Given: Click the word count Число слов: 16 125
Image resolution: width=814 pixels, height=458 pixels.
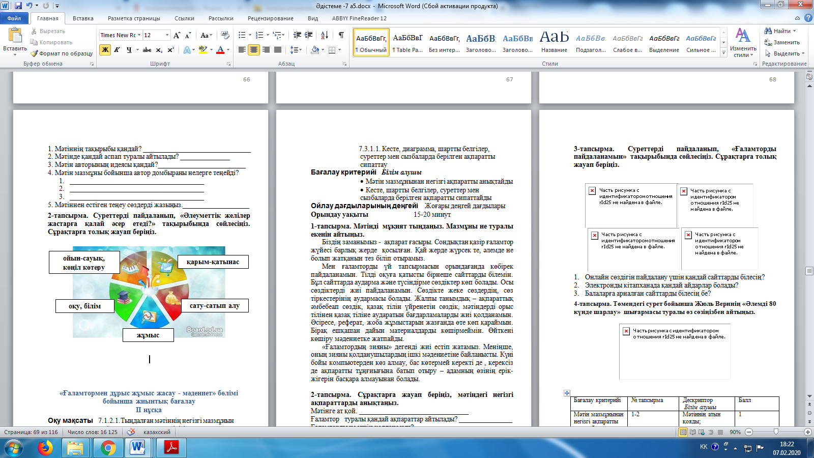Looking at the screenshot, I should tap(93, 432).
